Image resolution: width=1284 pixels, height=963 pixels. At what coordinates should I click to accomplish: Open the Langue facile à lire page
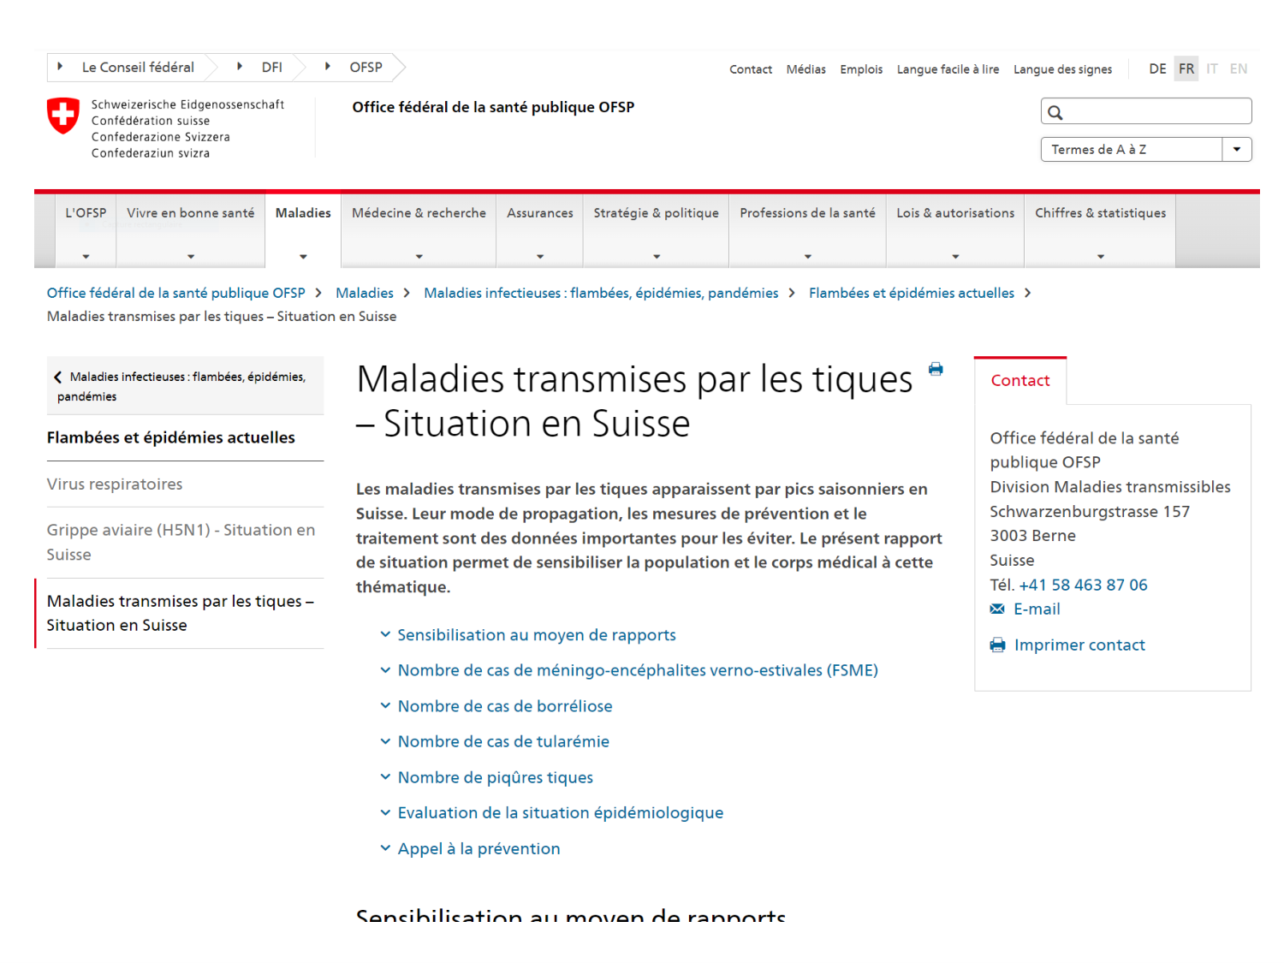tap(948, 69)
